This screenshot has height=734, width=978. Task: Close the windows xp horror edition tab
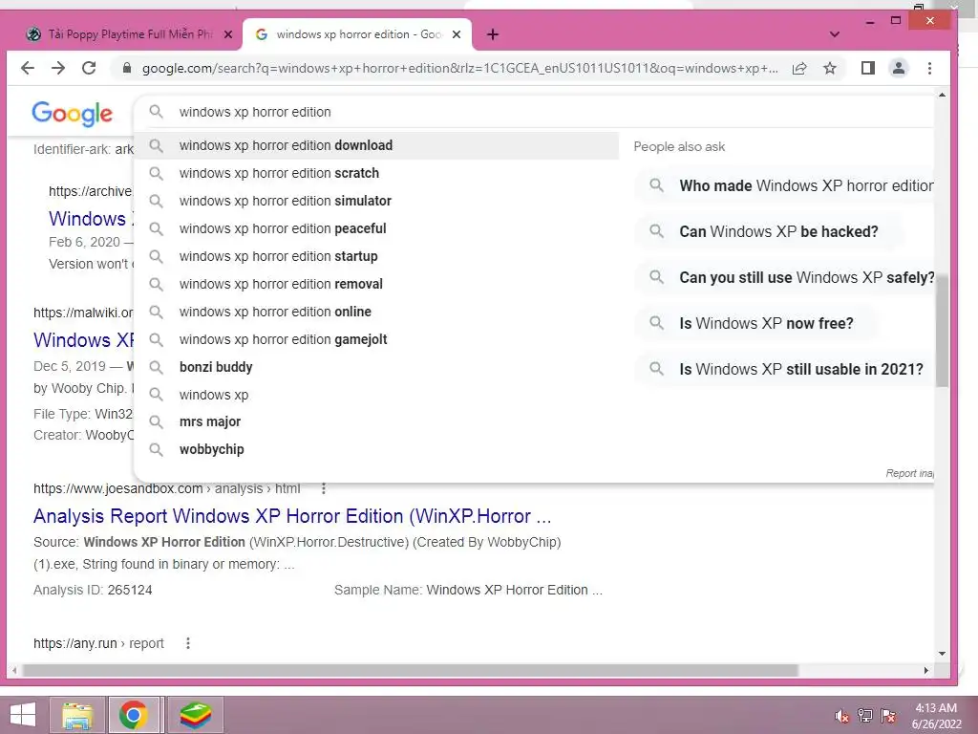[x=457, y=34]
